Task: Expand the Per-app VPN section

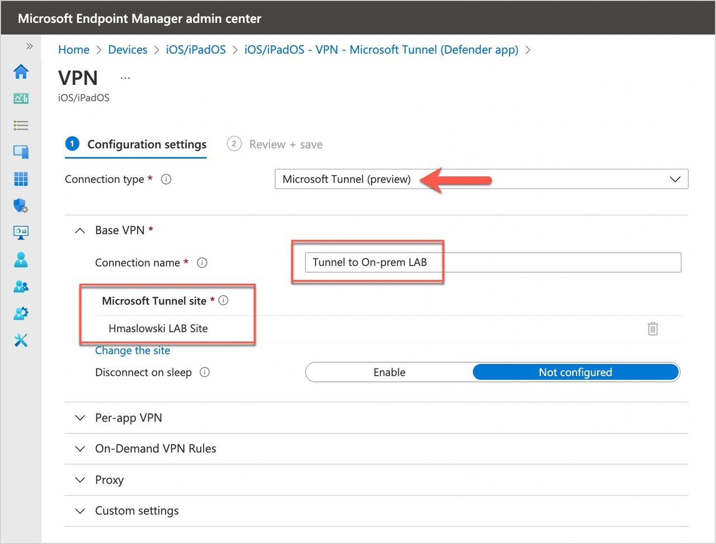Action: pyautogui.click(x=128, y=418)
